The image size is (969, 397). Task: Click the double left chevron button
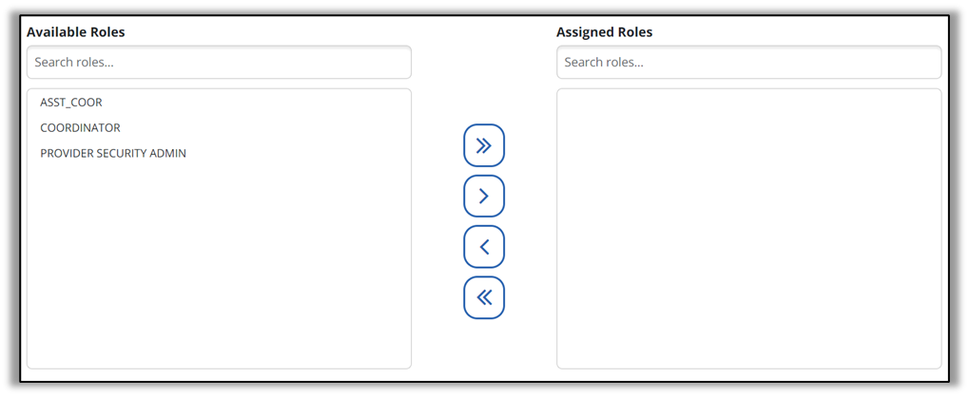(x=484, y=297)
